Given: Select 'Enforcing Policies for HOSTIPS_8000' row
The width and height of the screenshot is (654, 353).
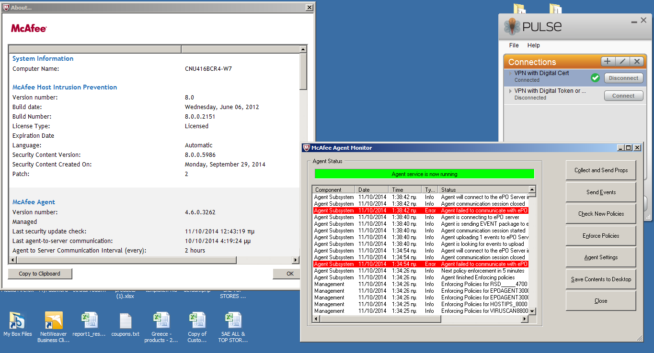Looking at the screenshot, I should point(421,304).
